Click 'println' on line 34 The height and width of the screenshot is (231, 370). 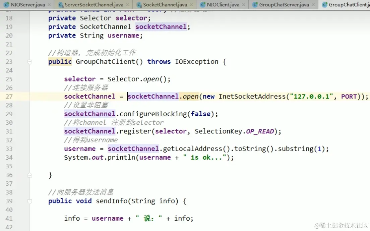click(122, 158)
